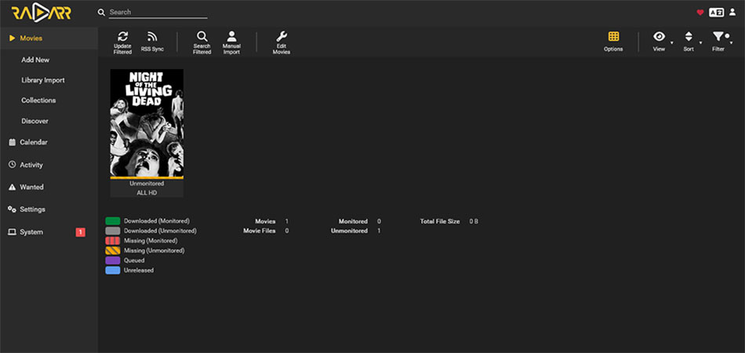Screen dimensions: 745x353
Task: Click the red System notification badge
Action: 80,232
